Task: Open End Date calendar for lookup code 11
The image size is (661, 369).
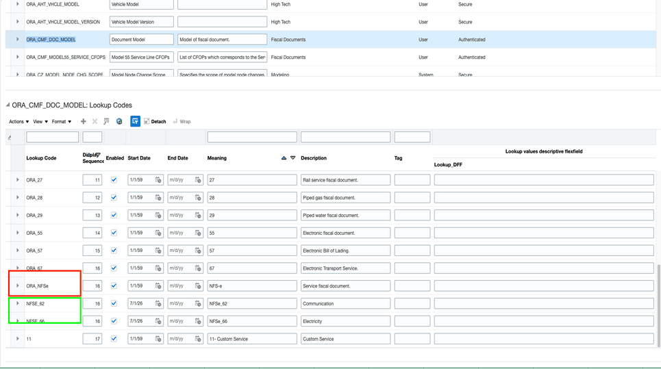Action: [198, 339]
